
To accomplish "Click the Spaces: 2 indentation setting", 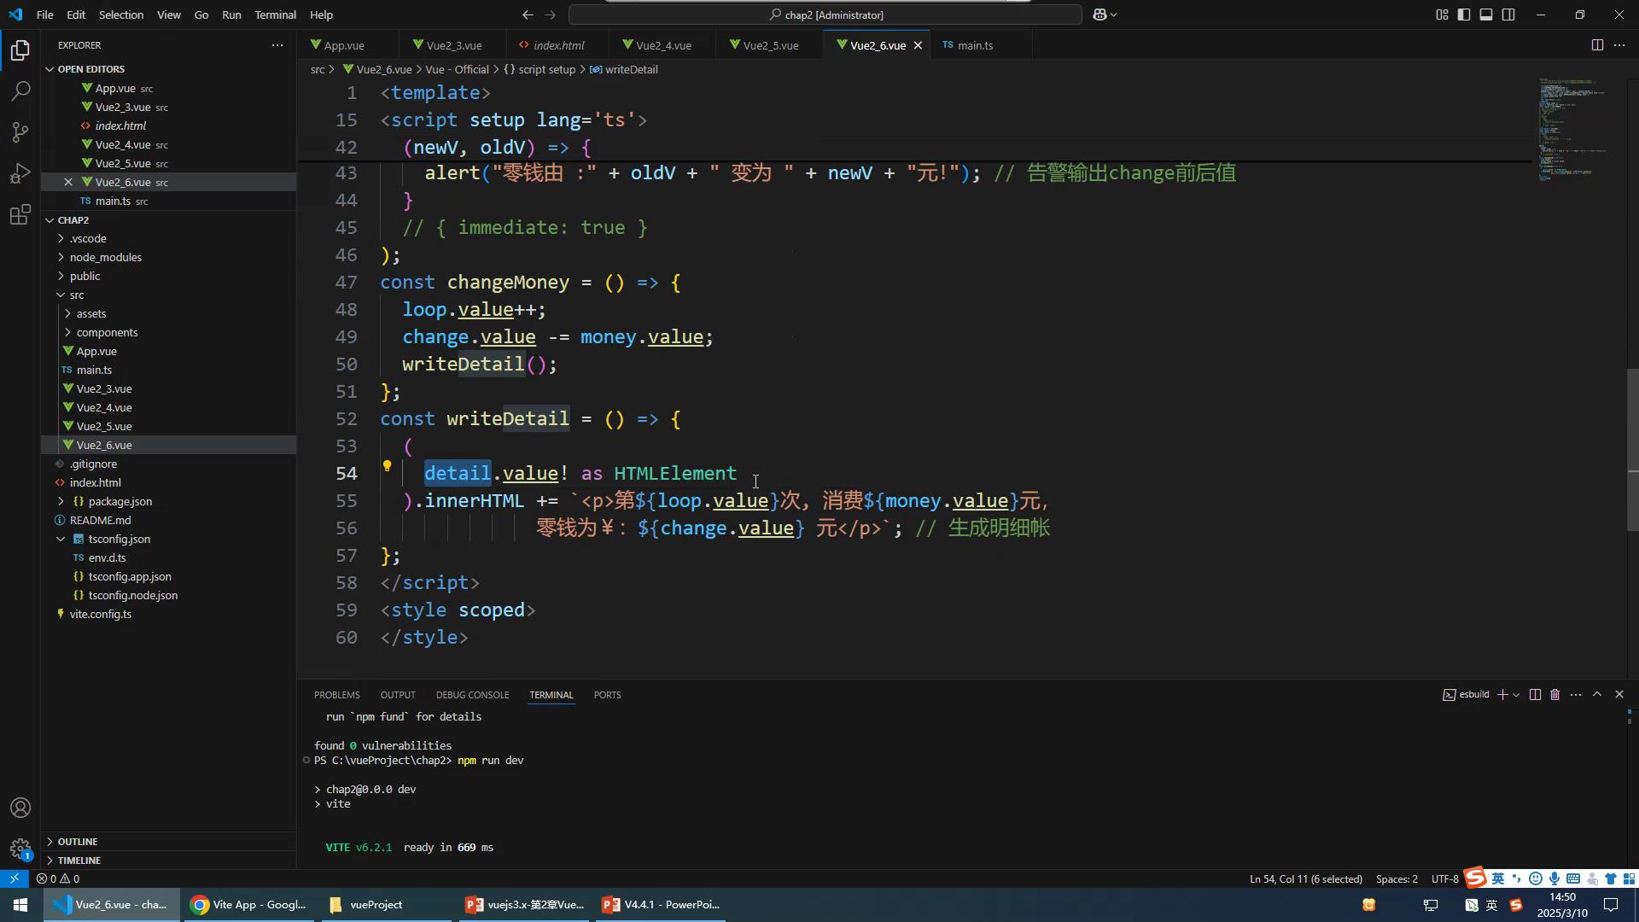I will click(1397, 878).
